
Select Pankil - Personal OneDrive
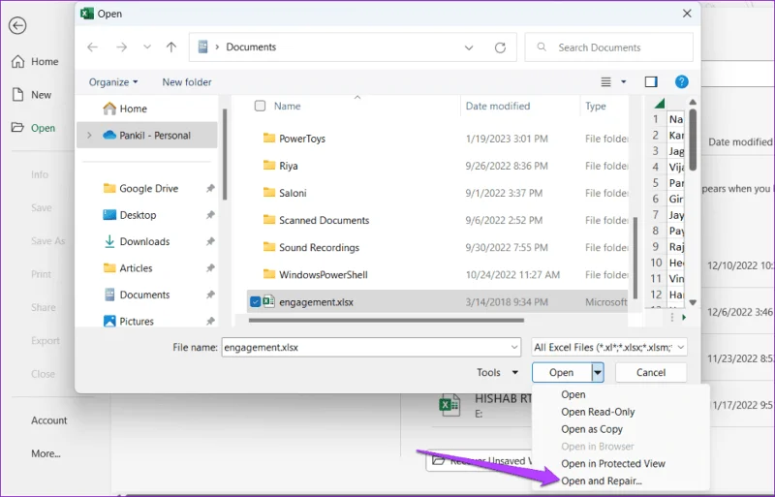[147, 136]
